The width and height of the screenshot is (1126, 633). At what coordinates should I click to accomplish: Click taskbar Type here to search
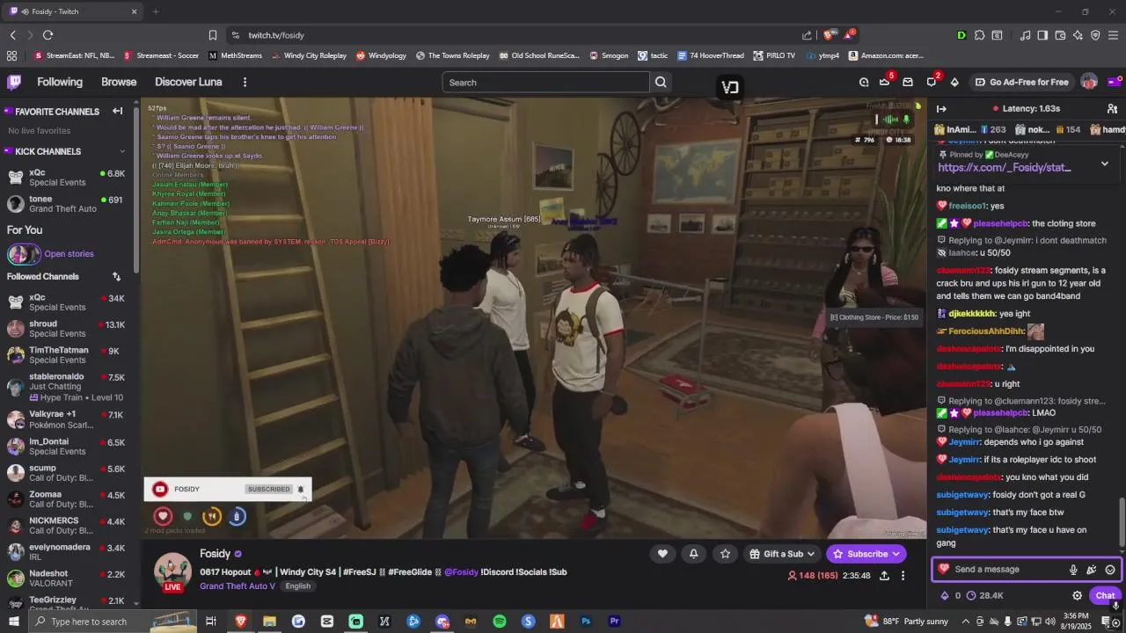click(x=112, y=622)
